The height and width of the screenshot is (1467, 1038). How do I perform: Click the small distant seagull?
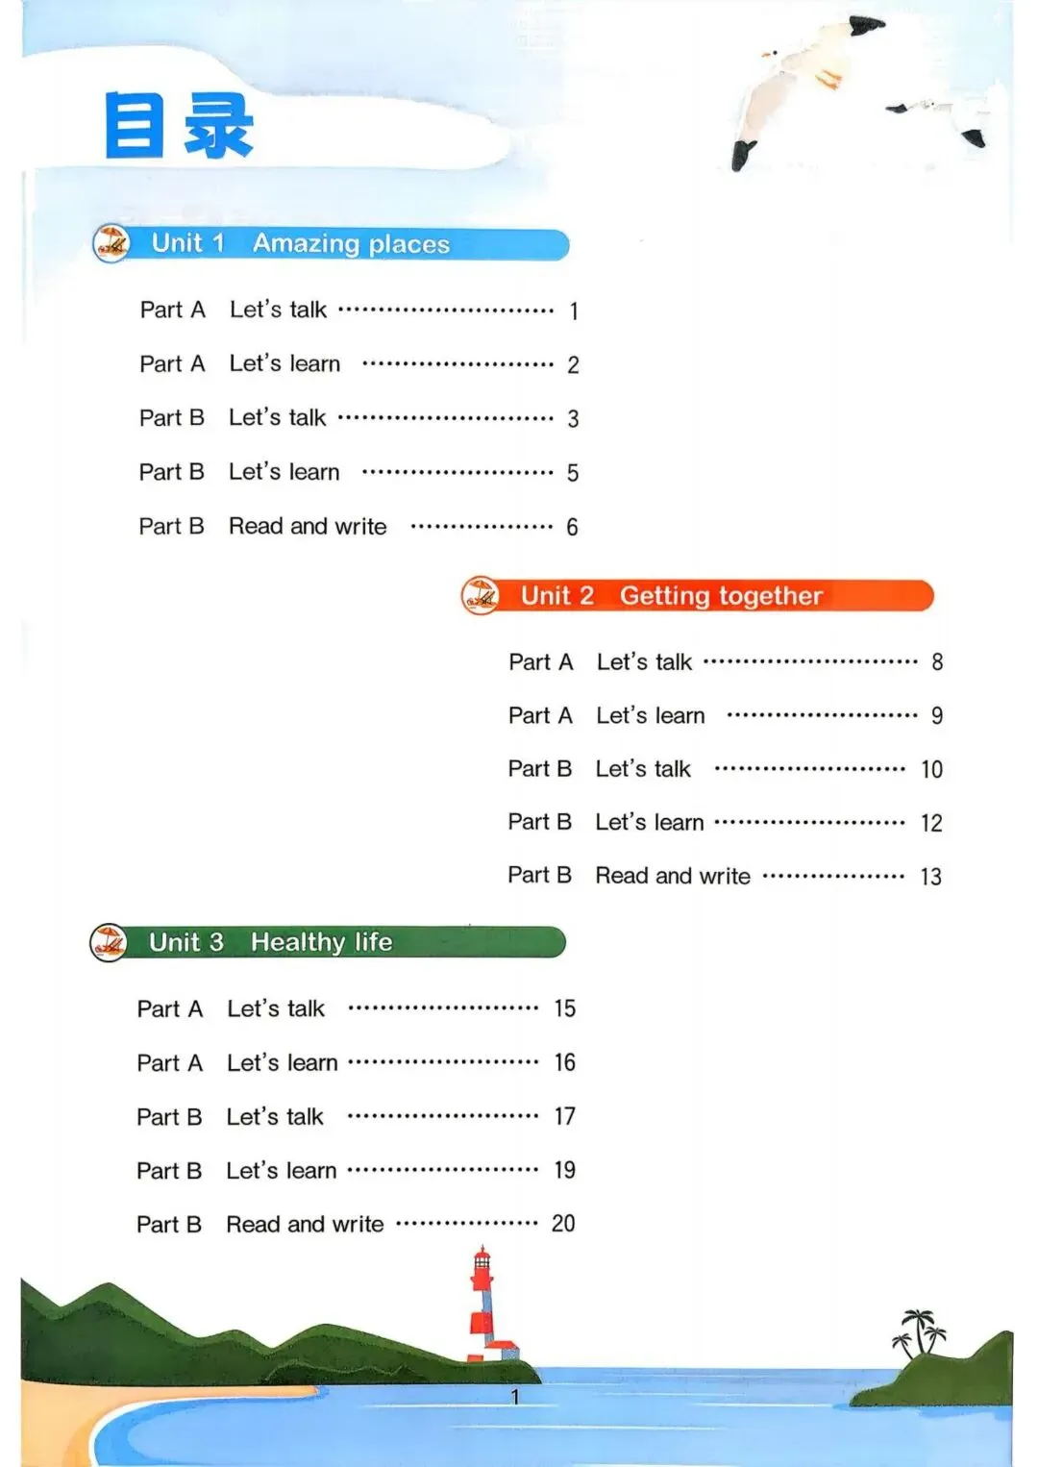[944, 119]
